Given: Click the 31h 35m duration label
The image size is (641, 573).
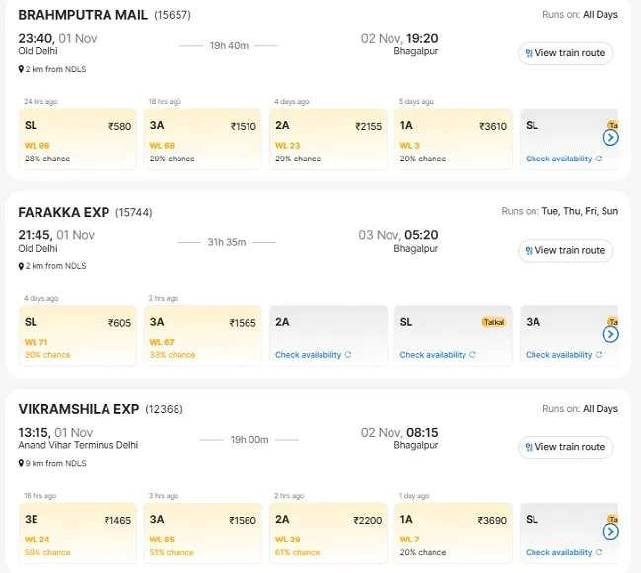Looking at the screenshot, I should pyautogui.click(x=227, y=242).
